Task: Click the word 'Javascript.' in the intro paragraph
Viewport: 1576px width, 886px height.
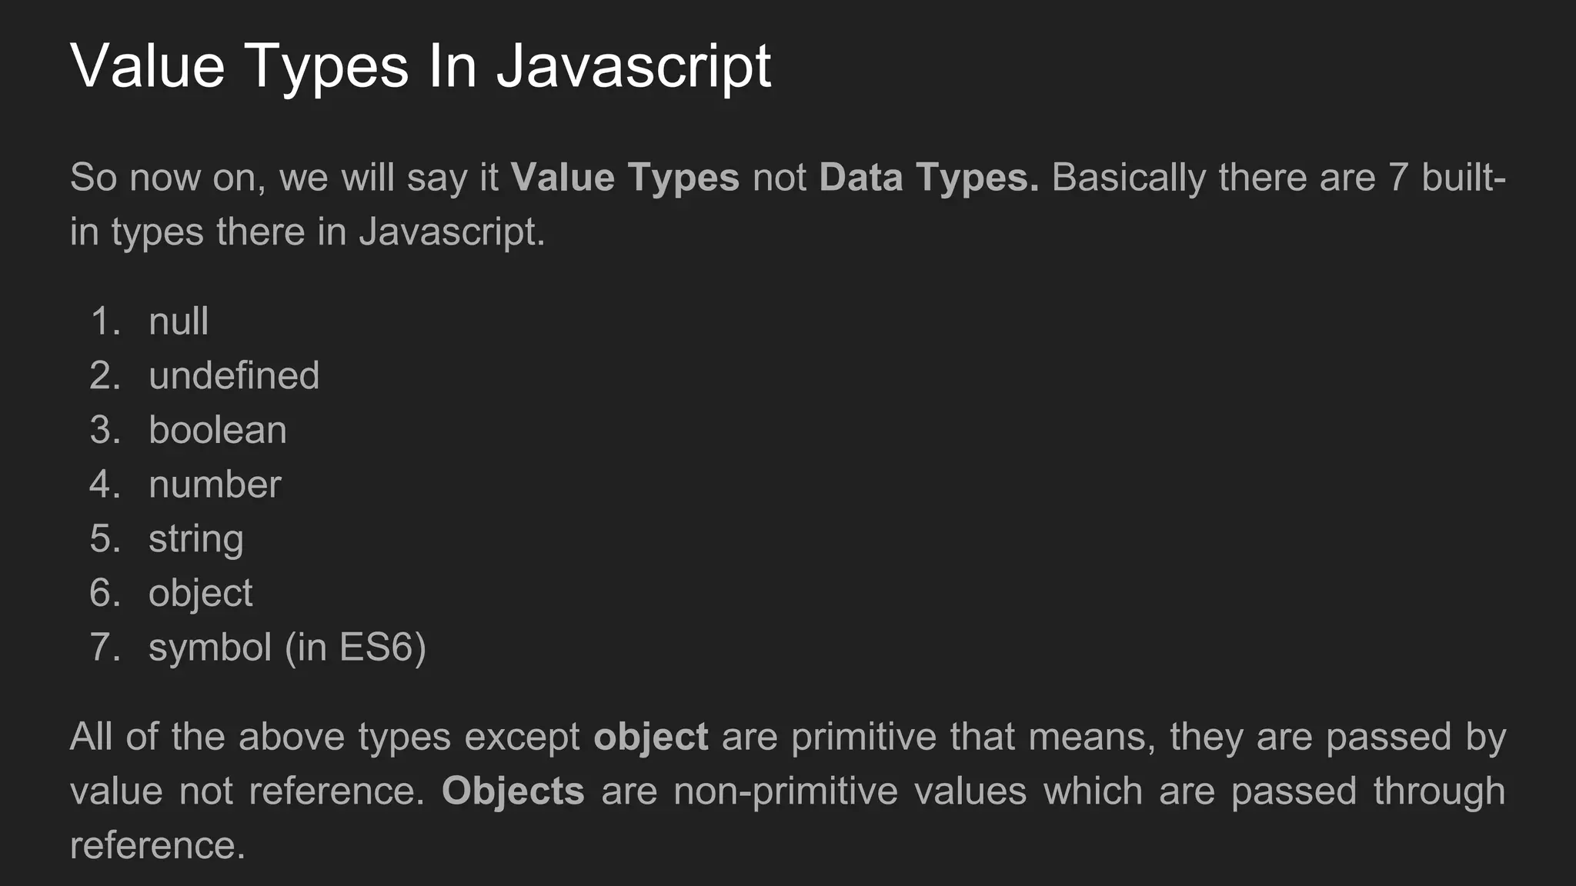Action: (452, 232)
